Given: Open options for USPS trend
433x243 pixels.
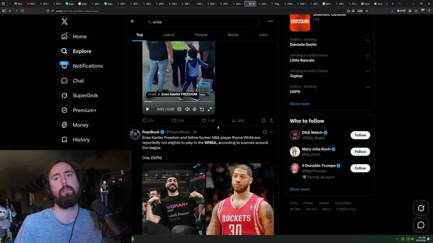Looking at the screenshot, I should tap(368, 87).
